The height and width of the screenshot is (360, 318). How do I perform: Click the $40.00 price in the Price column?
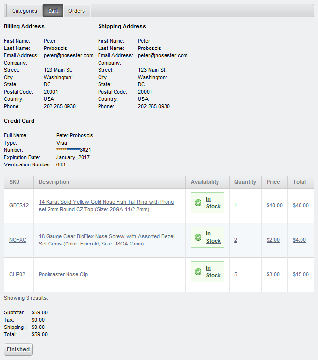pos(274,205)
